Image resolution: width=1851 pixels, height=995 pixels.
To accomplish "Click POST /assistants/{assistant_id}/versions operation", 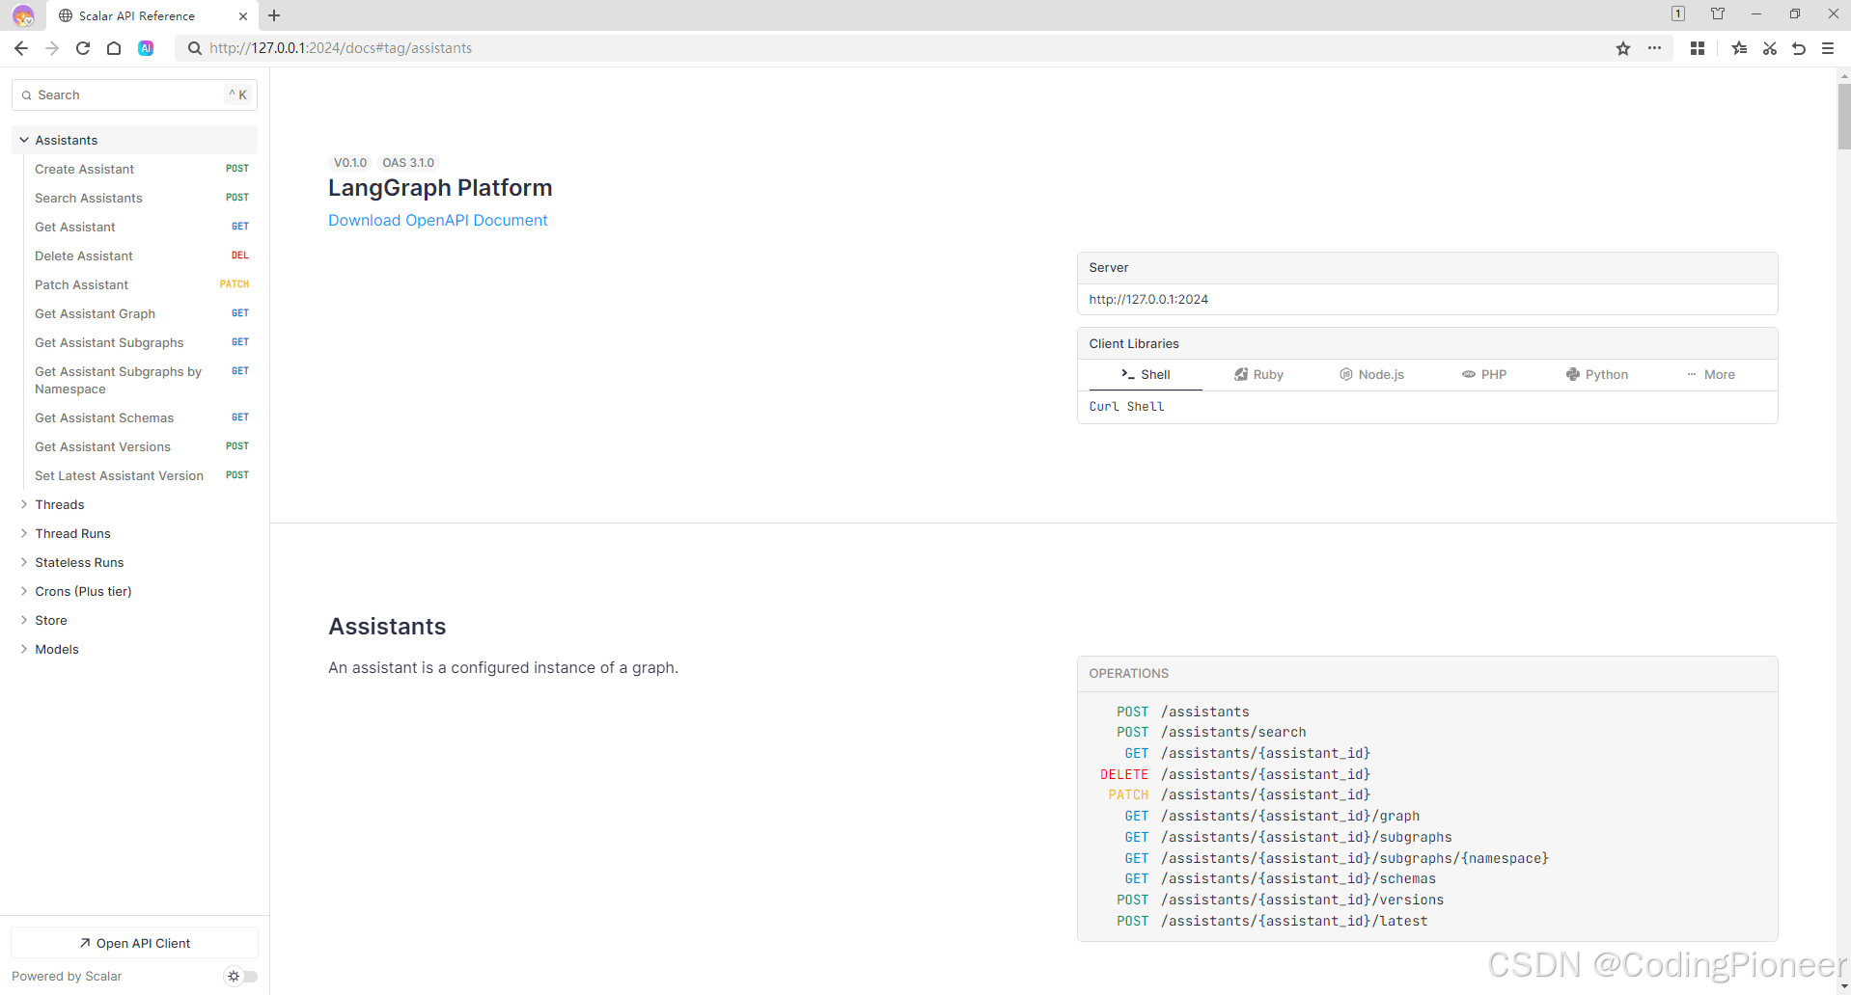I will (x=1281, y=900).
